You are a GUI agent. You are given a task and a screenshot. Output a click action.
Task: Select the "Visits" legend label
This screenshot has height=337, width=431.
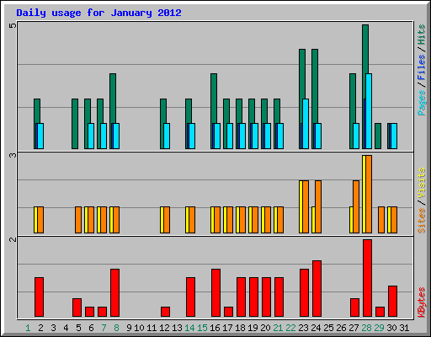(x=421, y=184)
